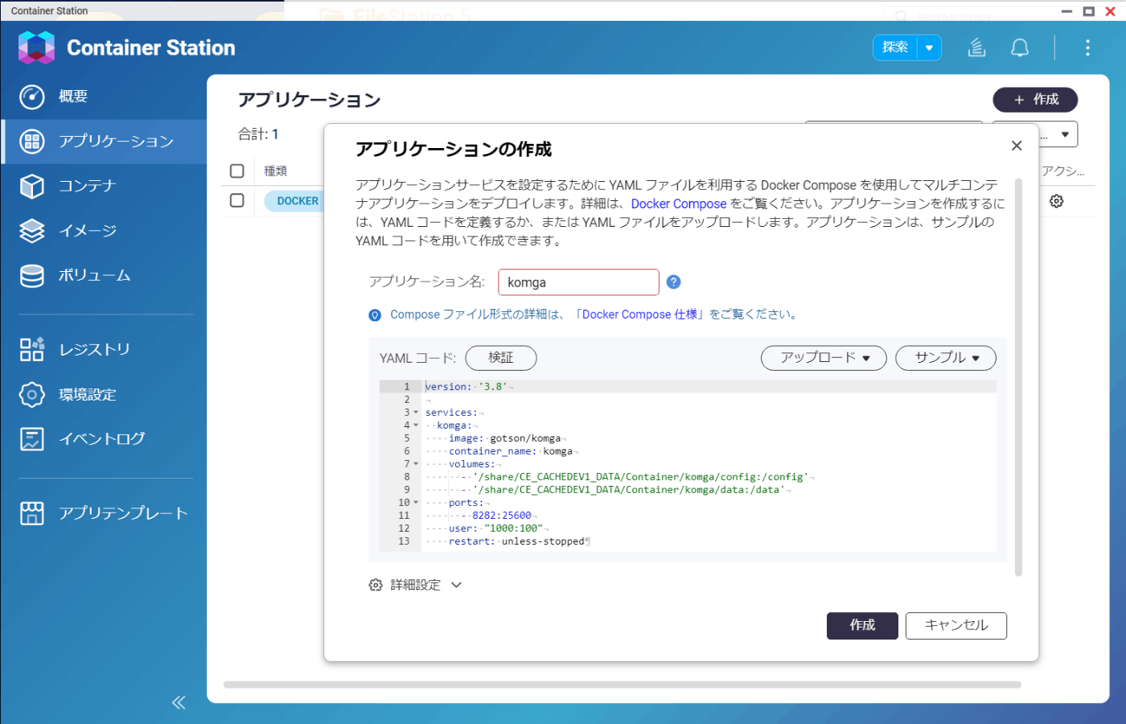The height and width of the screenshot is (724, 1126).
Task: Open the three-dot more options menu
Action: [x=1087, y=47]
